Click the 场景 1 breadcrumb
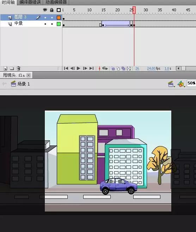Image resolution: width=196 pixels, height=232 pixels. (x=24, y=84)
